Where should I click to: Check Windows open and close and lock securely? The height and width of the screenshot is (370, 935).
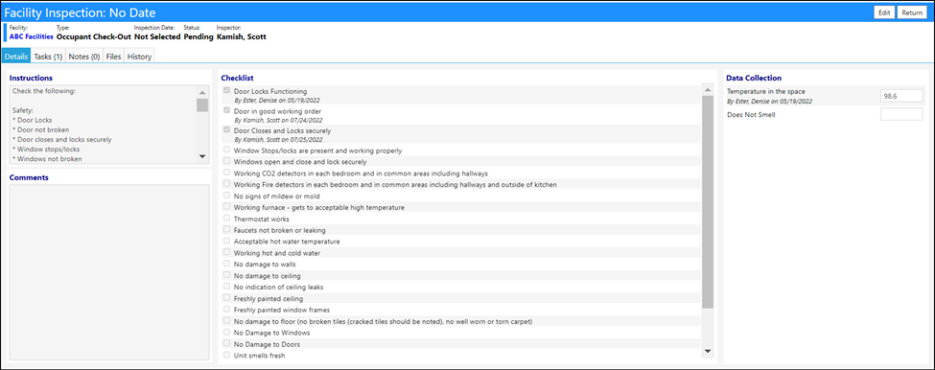point(226,161)
